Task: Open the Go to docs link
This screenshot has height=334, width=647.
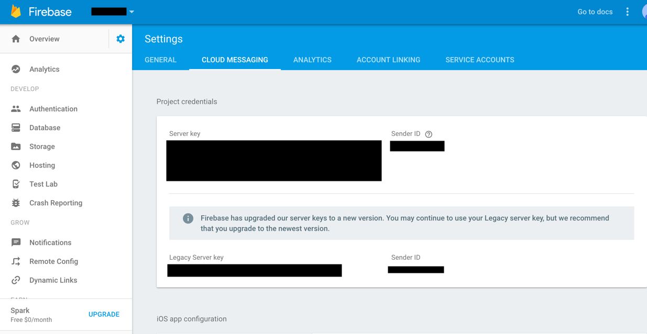Action: 595,11
